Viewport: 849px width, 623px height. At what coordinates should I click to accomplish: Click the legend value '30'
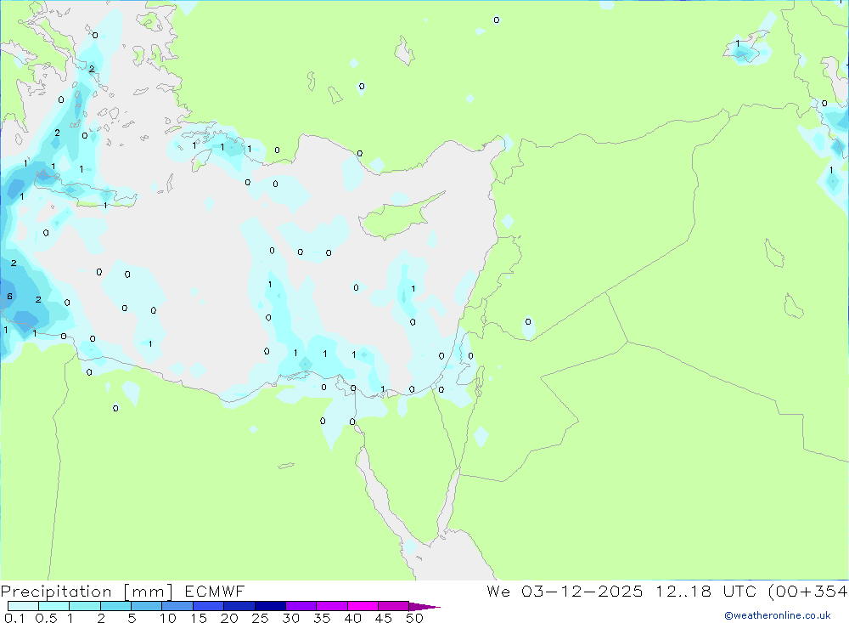click(290, 618)
